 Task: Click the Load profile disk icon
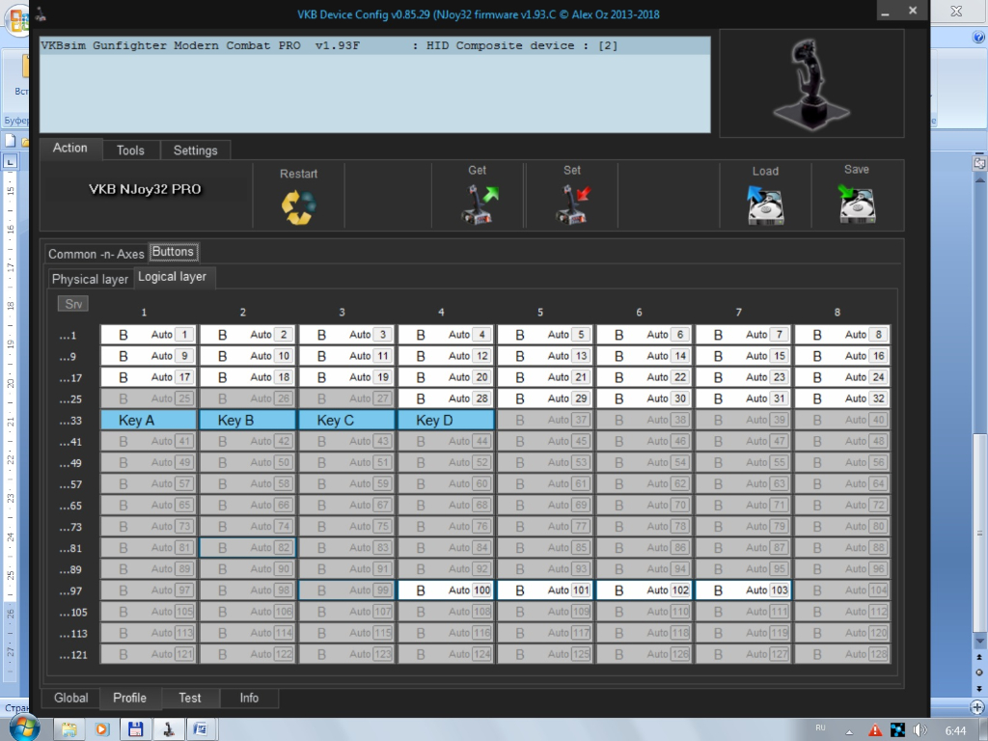765,206
